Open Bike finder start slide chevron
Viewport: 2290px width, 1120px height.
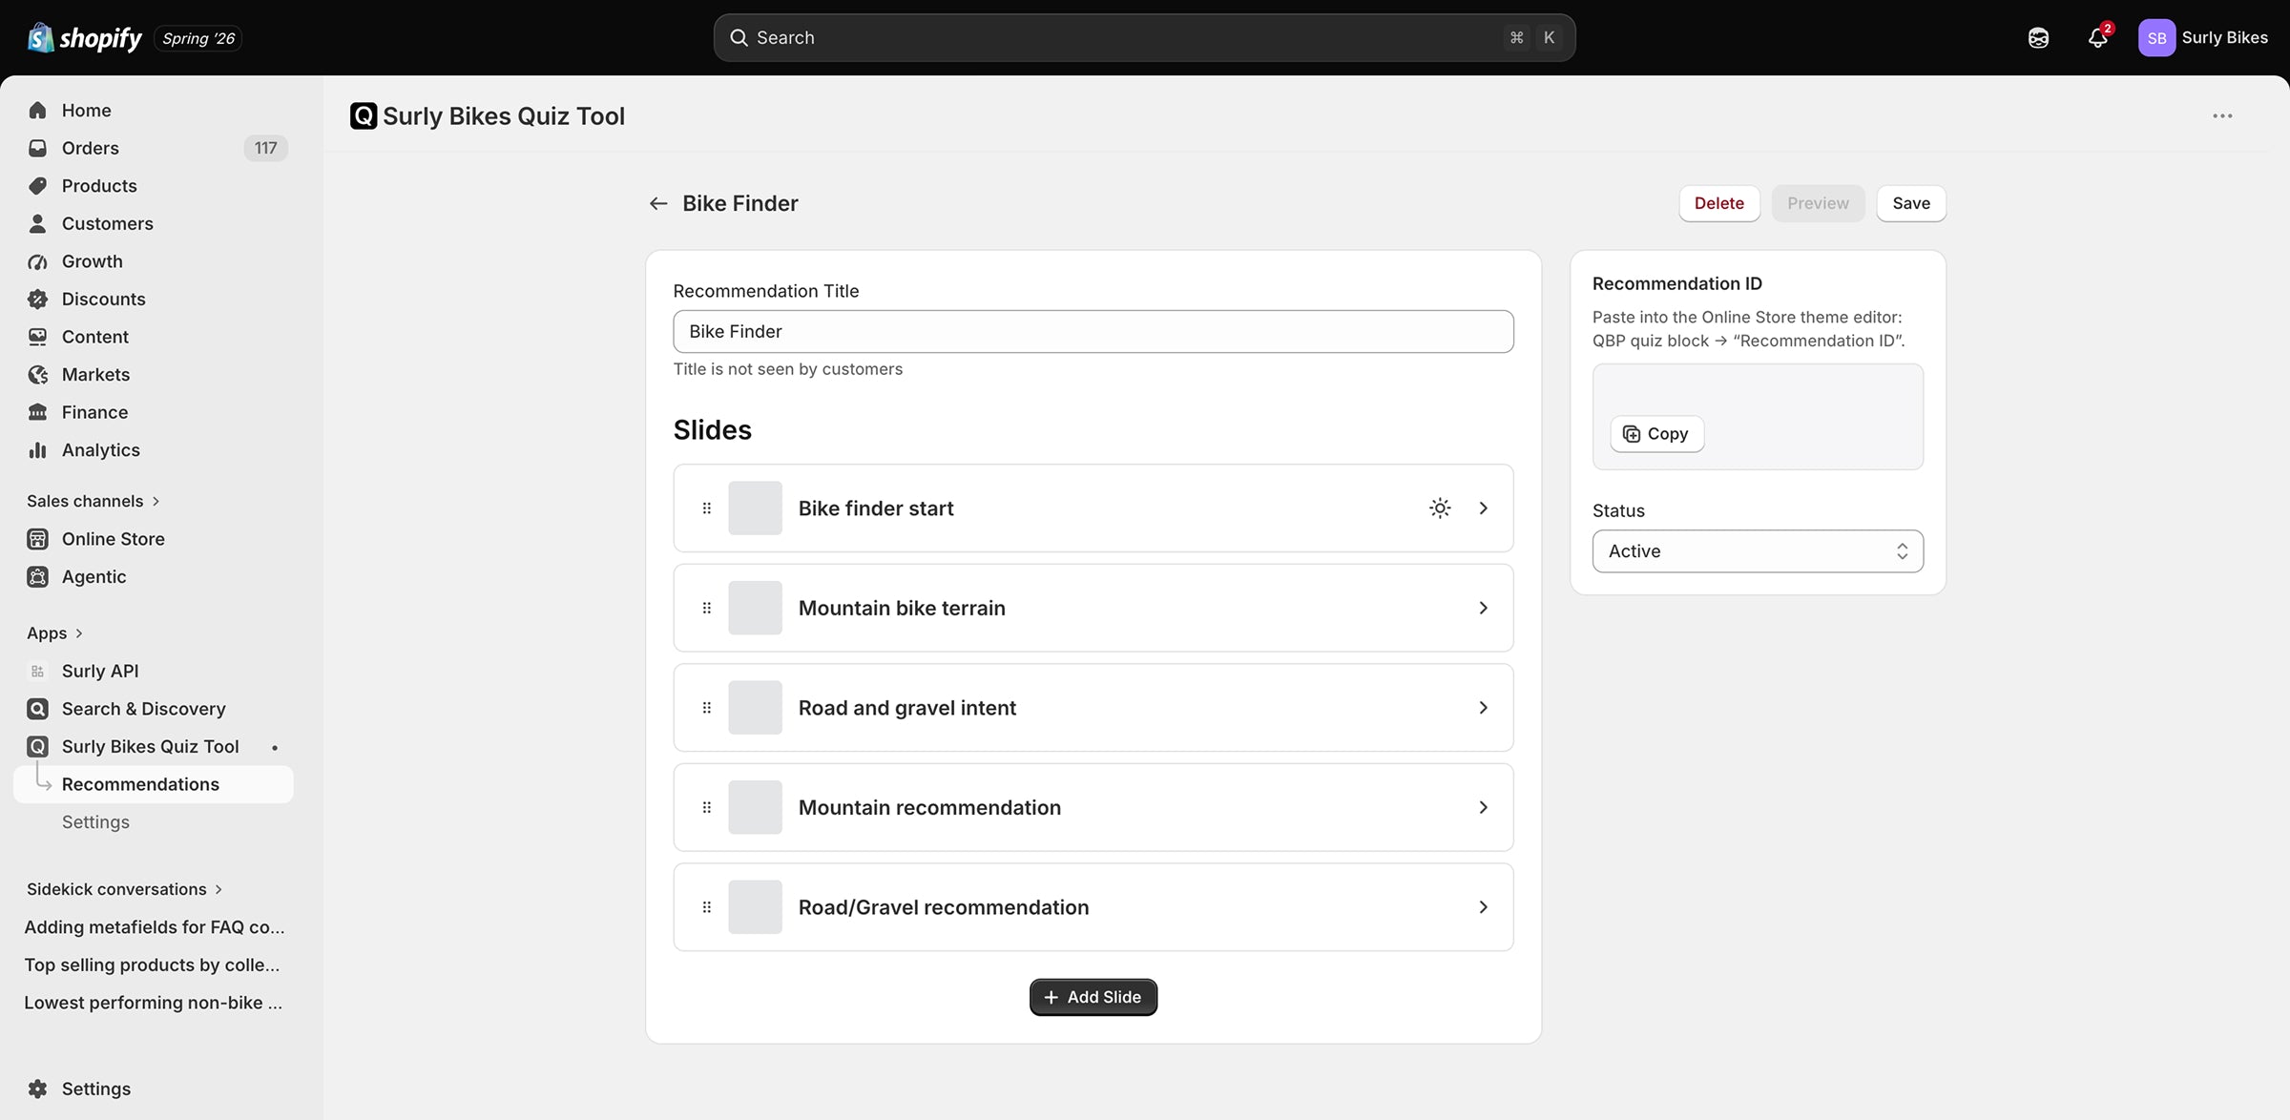(x=1483, y=508)
